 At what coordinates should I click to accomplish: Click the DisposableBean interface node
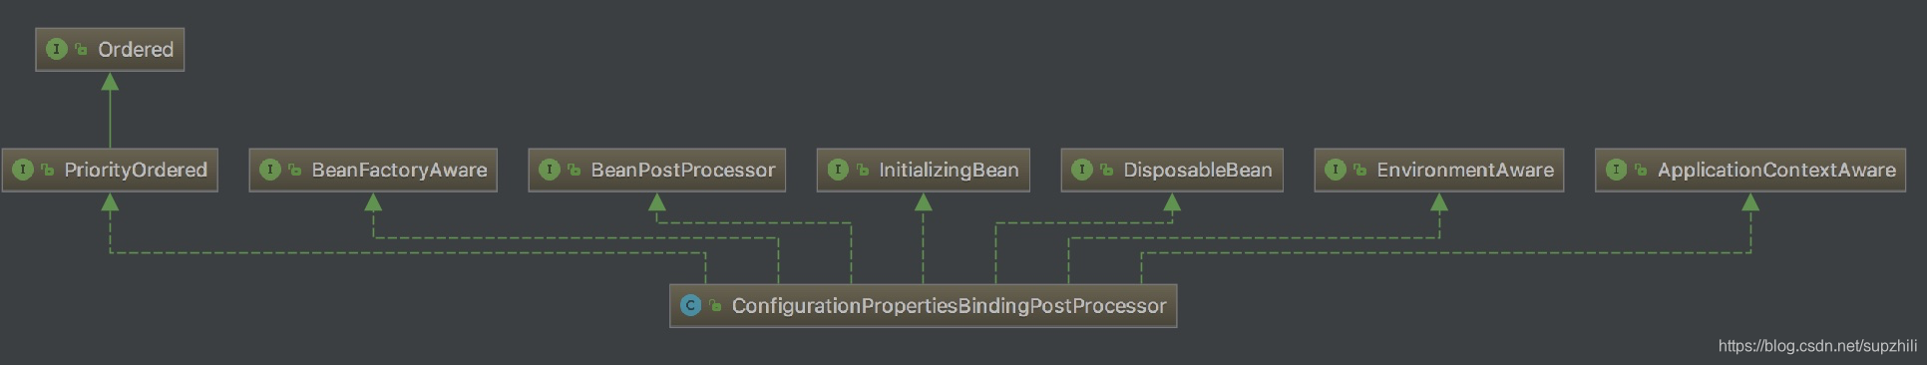1172,170
